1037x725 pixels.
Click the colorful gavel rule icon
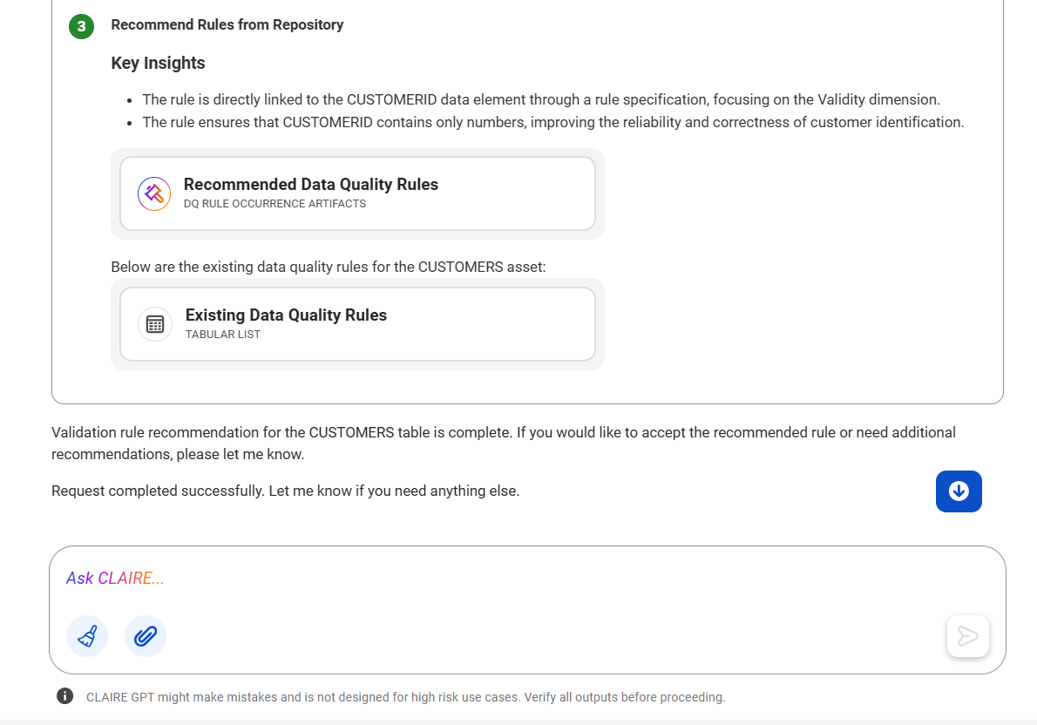coord(154,193)
